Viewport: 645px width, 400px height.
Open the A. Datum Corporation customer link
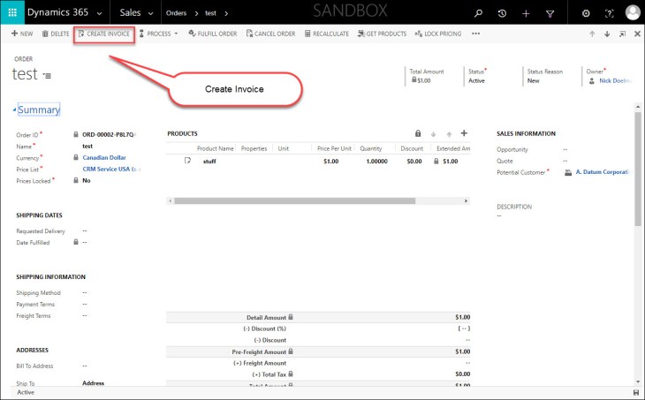600,173
